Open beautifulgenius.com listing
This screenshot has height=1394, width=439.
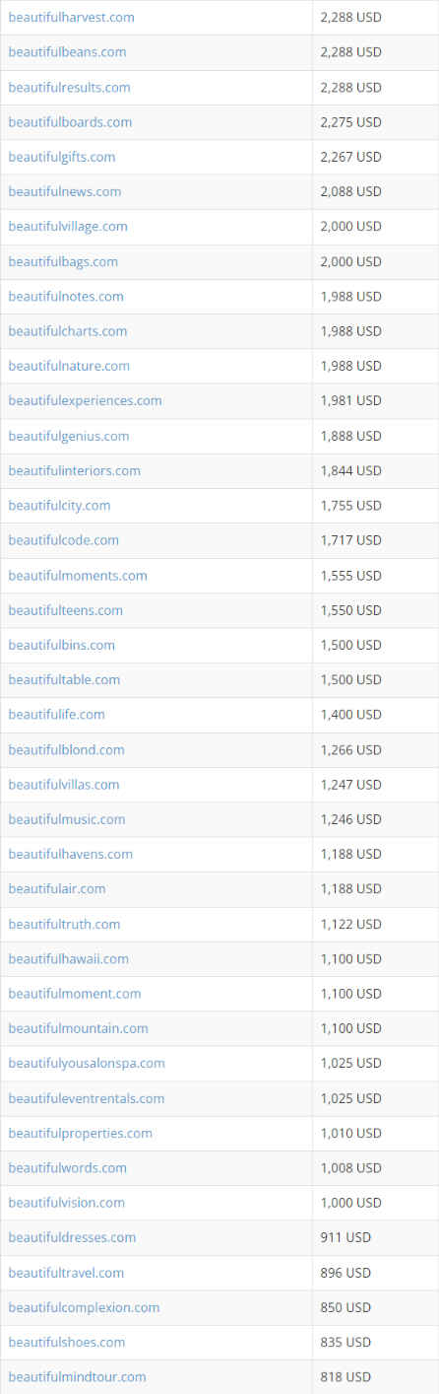[x=69, y=436]
